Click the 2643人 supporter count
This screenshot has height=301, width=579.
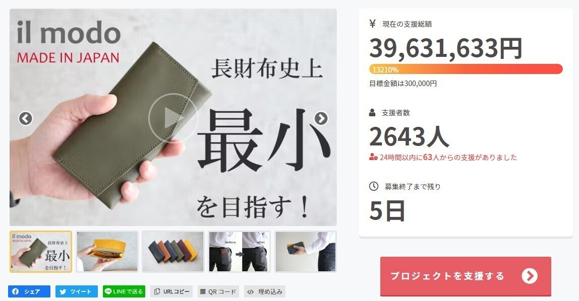pos(409,137)
